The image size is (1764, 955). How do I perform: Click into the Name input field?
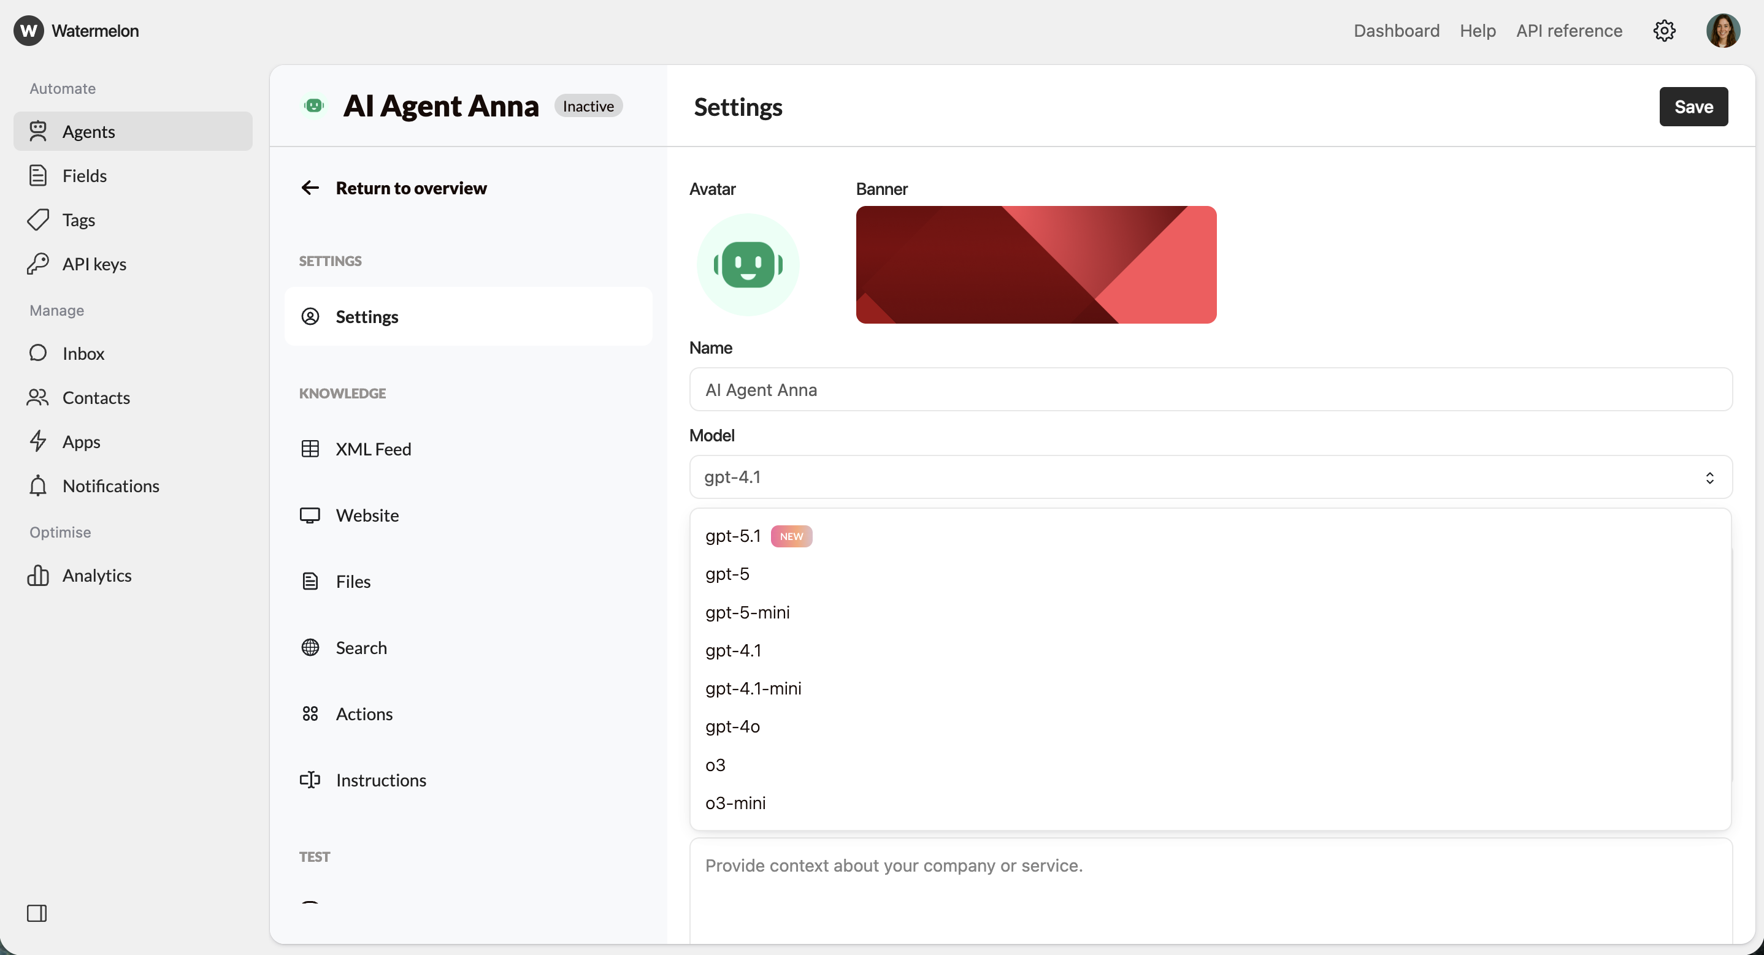(1210, 389)
